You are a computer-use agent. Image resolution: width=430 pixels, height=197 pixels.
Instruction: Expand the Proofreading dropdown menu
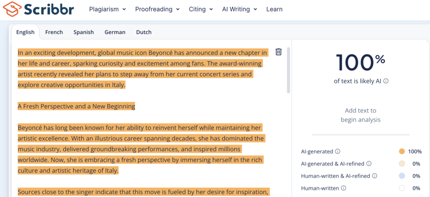157,10
